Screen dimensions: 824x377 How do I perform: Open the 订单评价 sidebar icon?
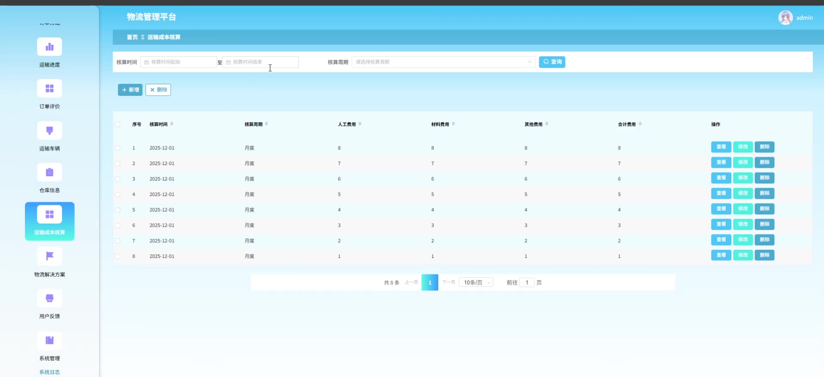(x=50, y=89)
